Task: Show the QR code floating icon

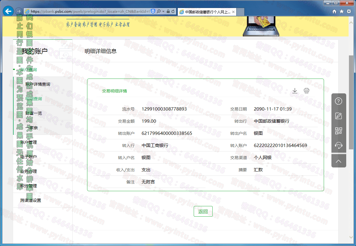Action: 339,131
